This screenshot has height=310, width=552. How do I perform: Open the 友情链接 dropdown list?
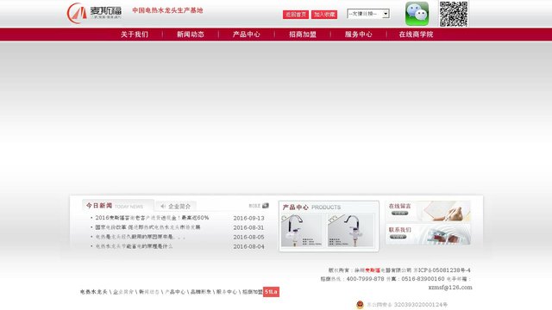[368, 14]
